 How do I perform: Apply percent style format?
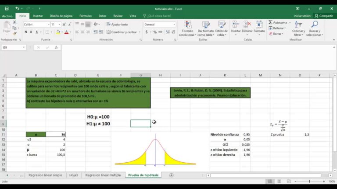155,32
